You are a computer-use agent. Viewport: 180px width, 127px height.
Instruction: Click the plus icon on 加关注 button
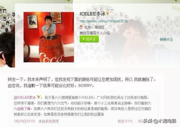point(84,39)
